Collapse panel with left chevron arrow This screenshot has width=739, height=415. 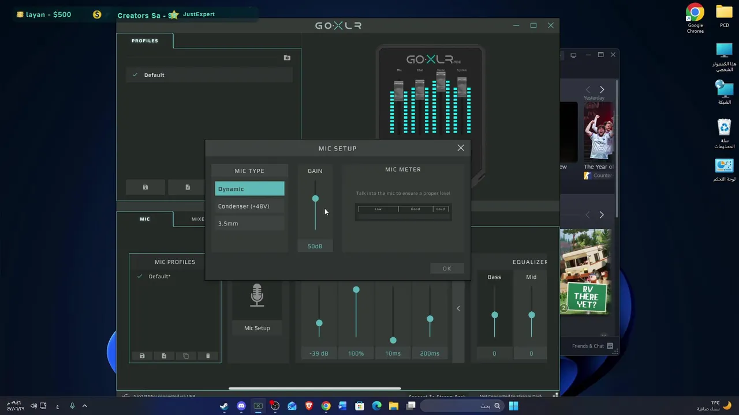pos(458,308)
